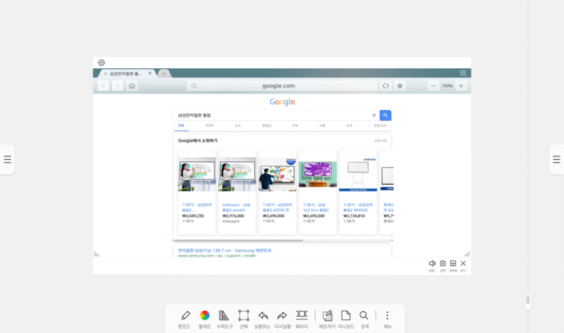Go back in the browser
Screen dimensions: 564x333
(x=104, y=86)
